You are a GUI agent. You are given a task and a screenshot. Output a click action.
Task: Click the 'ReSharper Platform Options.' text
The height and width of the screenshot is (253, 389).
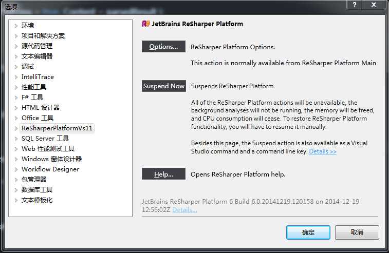point(233,47)
